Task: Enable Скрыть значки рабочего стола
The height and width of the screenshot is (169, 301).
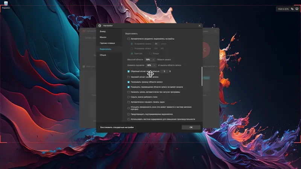Action: click(x=129, y=97)
